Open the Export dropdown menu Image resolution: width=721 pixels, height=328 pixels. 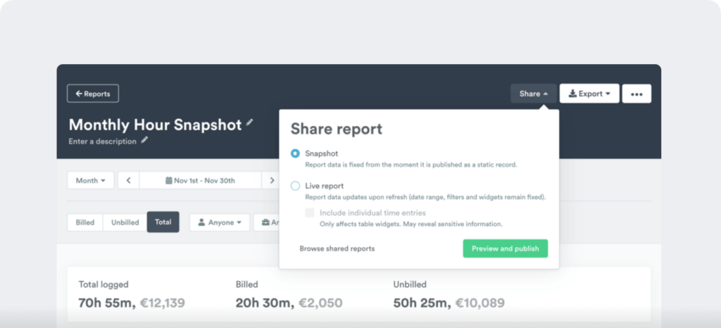click(x=589, y=94)
